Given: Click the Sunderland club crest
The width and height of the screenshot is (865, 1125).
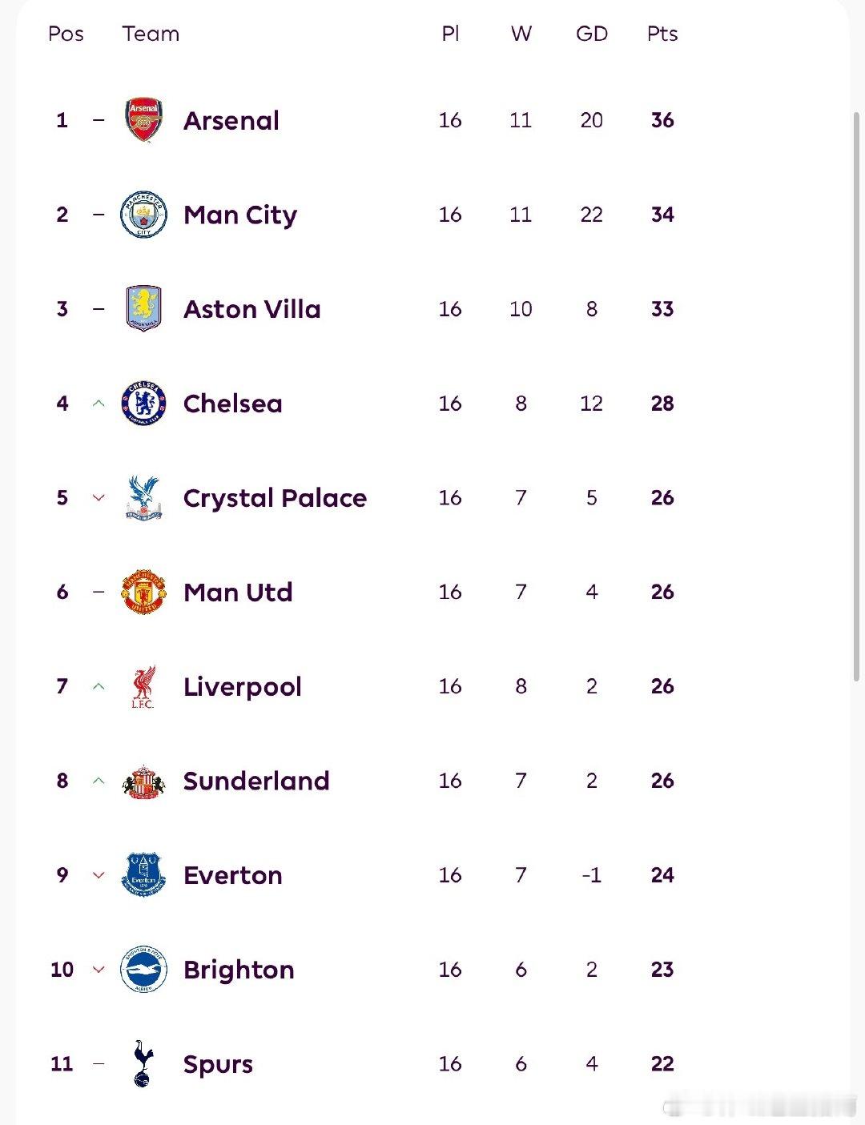Looking at the screenshot, I should click(144, 781).
